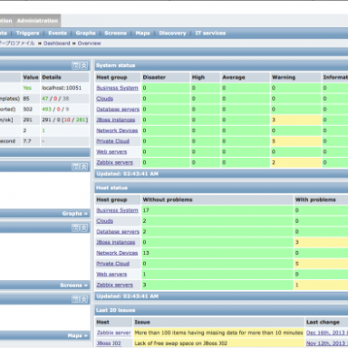Collapse the panel with the Screens » link
The height and width of the screenshot is (348, 348).
(x=83, y=227)
